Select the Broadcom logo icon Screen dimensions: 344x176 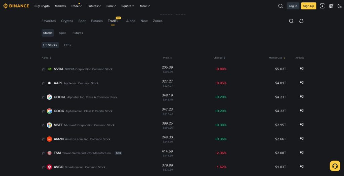click(x=49, y=167)
